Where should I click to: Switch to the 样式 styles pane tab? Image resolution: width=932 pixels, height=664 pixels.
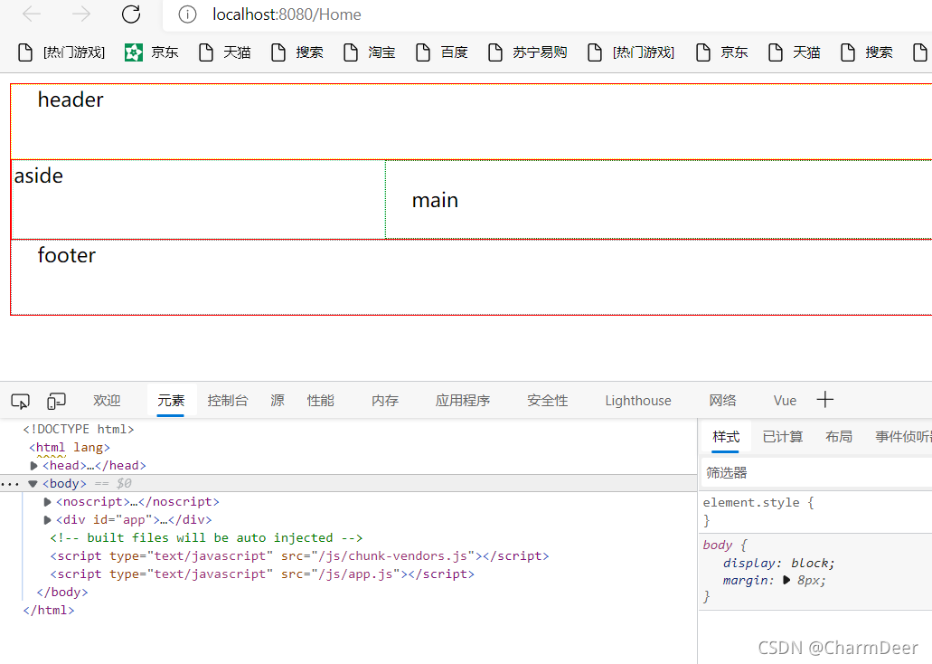click(726, 437)
